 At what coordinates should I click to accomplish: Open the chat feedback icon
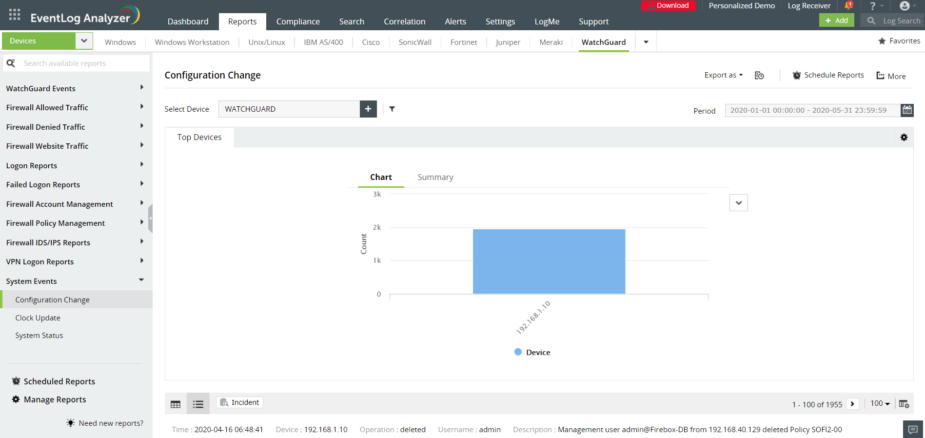point(913,429)
